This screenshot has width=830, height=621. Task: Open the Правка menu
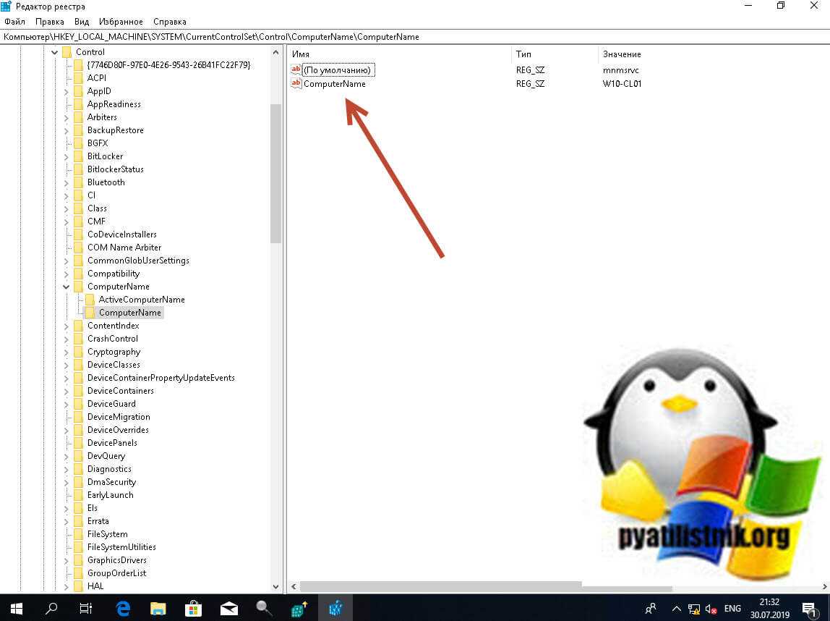[49, 22]
